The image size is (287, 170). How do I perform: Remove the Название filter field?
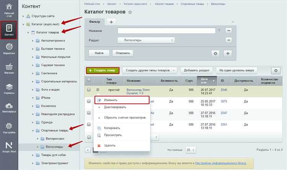228,30
